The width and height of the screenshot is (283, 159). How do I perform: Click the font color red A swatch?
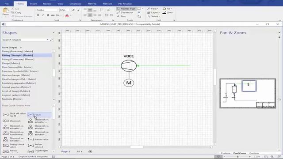point(67,15)
